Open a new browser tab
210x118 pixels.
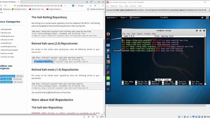pos(22,2)
